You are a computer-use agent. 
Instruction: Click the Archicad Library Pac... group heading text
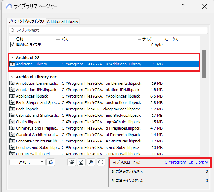(x=38, y=77)
